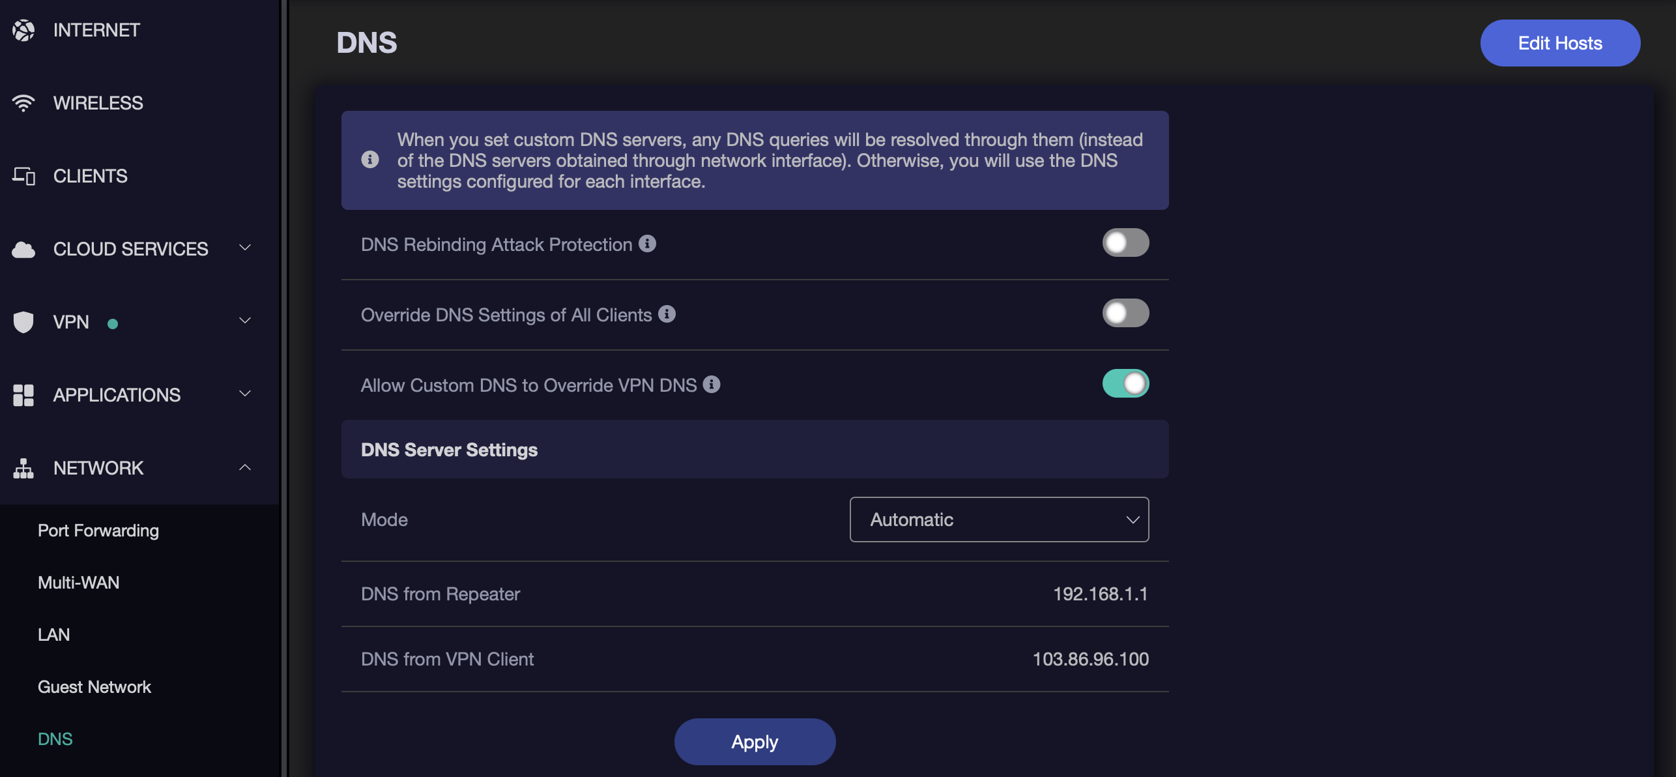
Task: Click the Cloud Services cloud icon
Action: [23, 249]
